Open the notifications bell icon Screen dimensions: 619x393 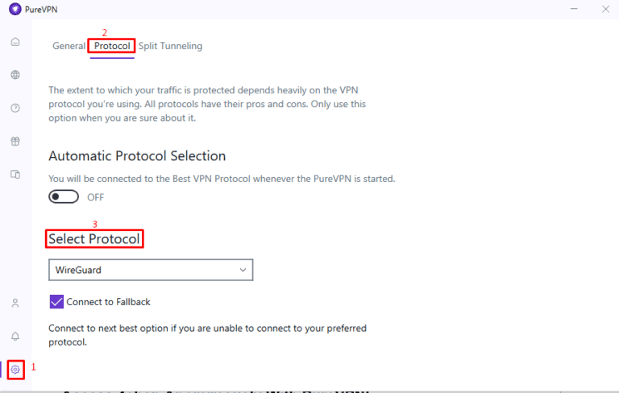(15, 336)
